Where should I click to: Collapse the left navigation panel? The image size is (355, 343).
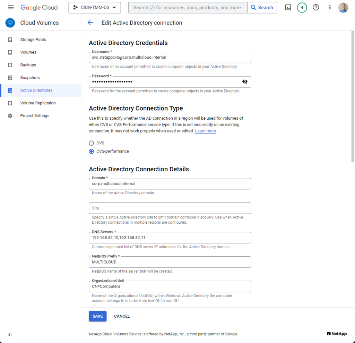tap(10, 335)
